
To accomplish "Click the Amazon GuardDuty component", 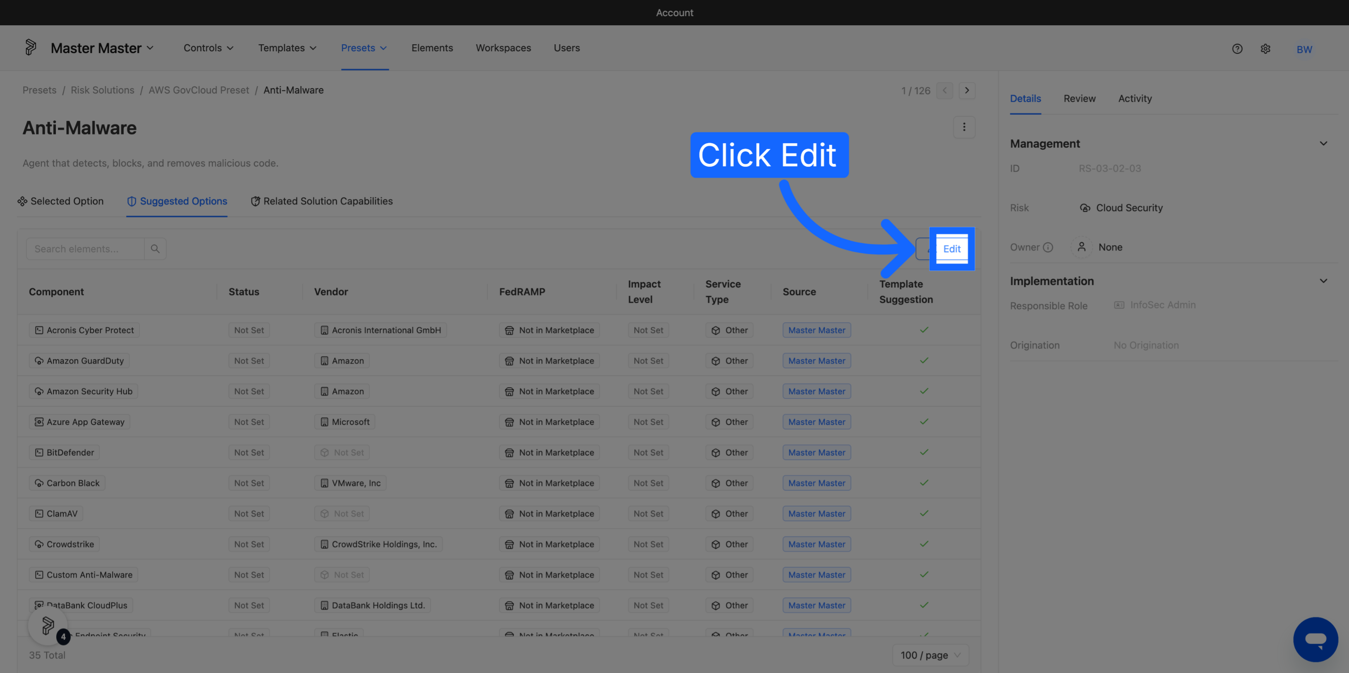I will 79,361.
